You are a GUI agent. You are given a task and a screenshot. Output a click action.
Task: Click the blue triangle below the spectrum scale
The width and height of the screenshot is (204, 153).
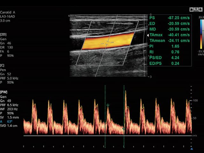click(x=192, y=149)
